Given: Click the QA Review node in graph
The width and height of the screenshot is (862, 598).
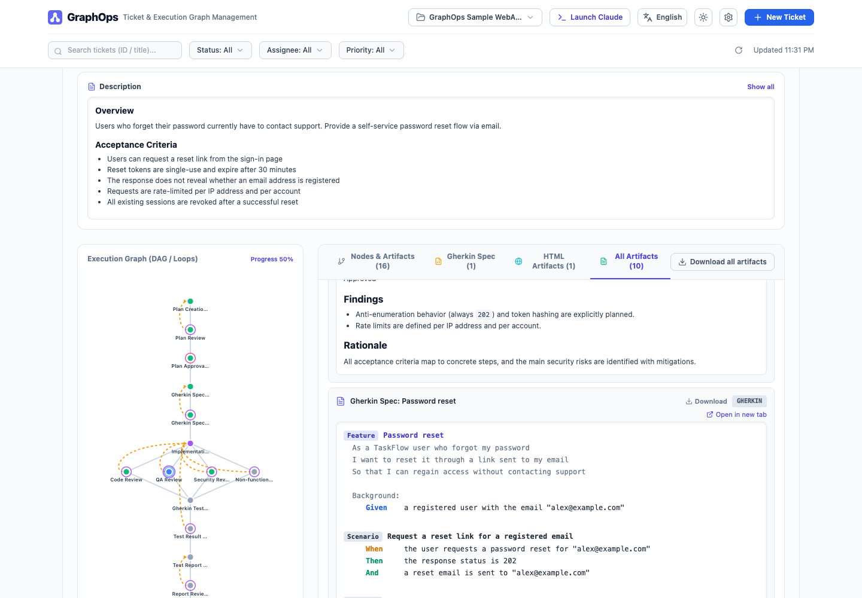Looking at the screenshot, I should (169, 472).
